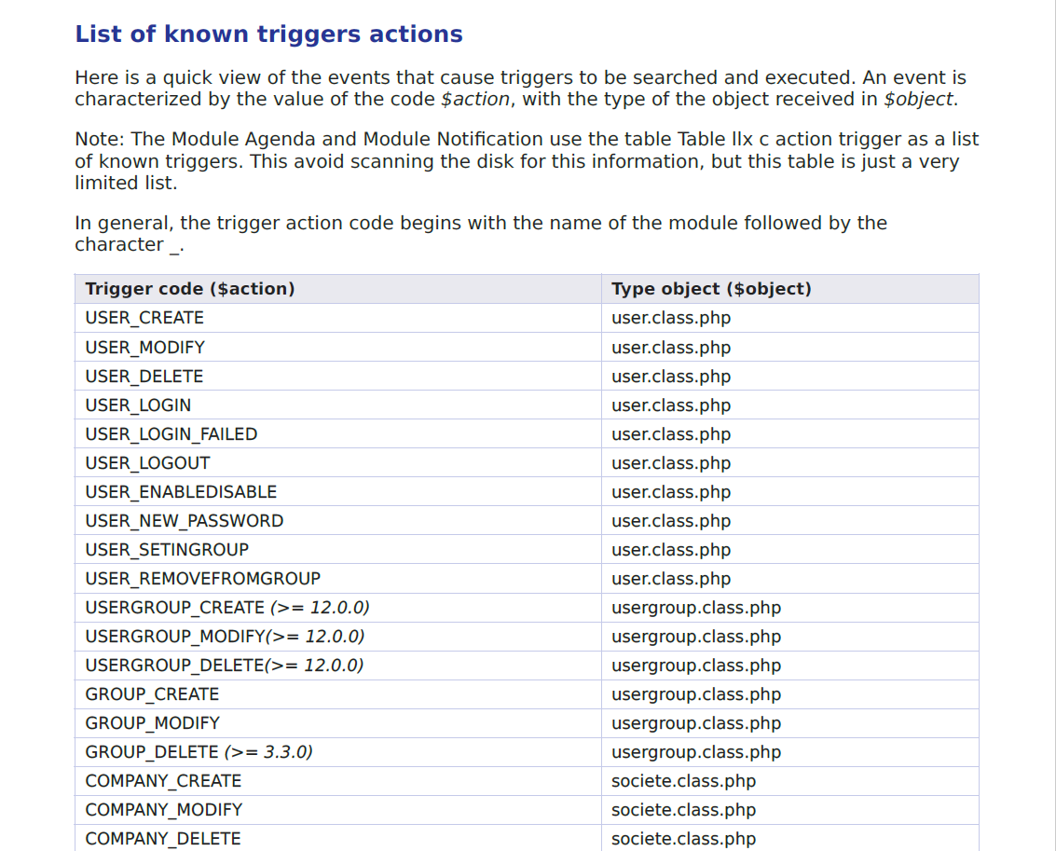Click the GROUP_DELETE trigger code
This screenshot has height=851, width=1056.
click(199, 752)
